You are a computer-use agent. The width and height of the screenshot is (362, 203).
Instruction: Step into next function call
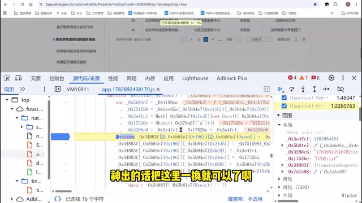pos(303,89)
